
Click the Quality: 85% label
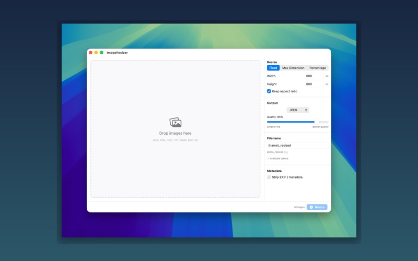click(275, 117)
